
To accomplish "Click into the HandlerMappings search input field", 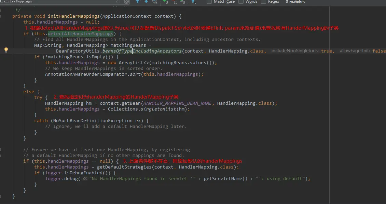I will pyautogui.click(x=51, y=2).
